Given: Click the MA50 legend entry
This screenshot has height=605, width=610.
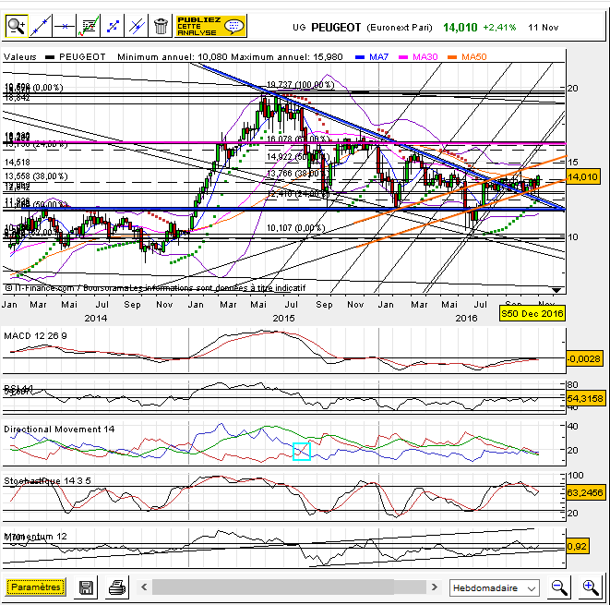Looking at the screenshot, I should point(468,57).
